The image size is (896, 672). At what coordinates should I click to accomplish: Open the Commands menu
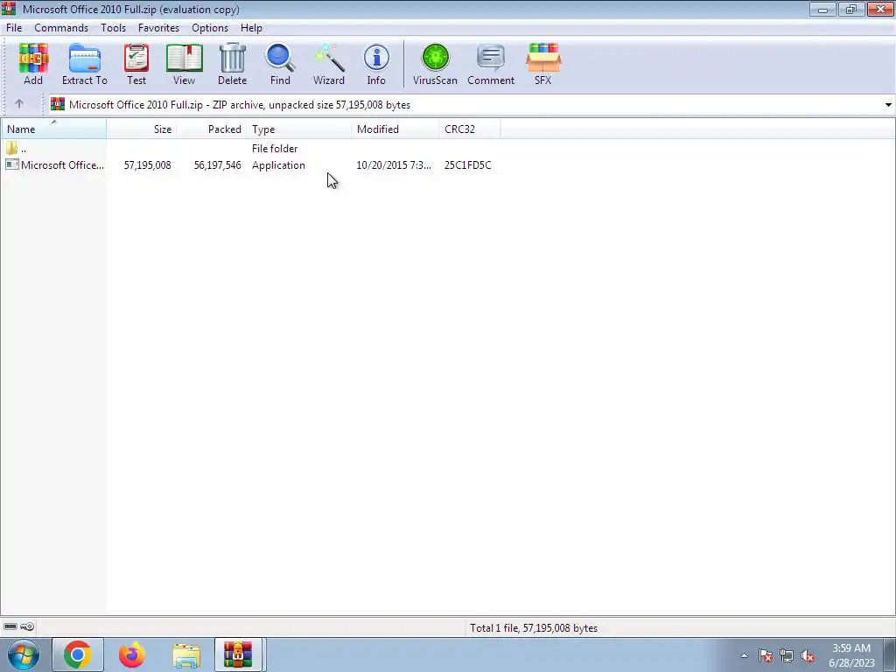click(x=61, y=27)
